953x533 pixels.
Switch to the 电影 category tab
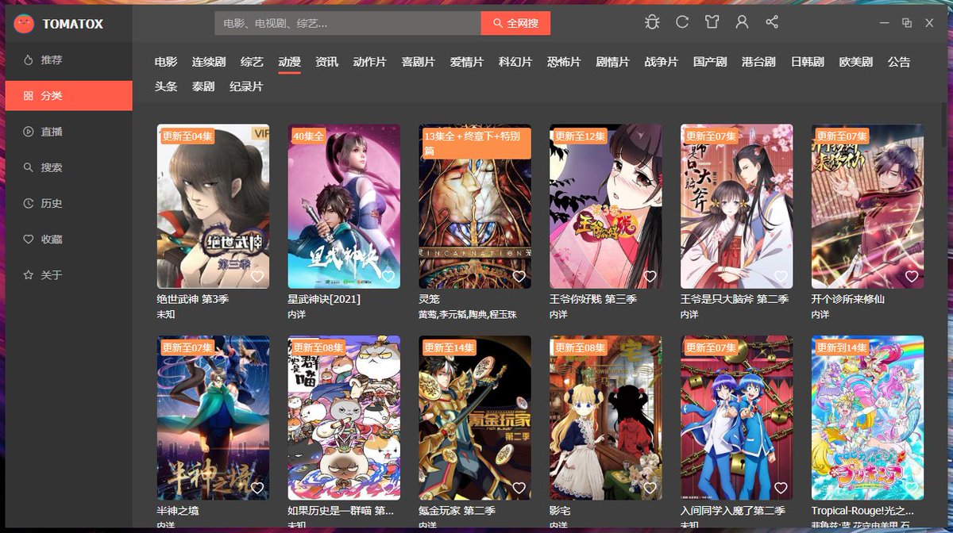(164, 61)
